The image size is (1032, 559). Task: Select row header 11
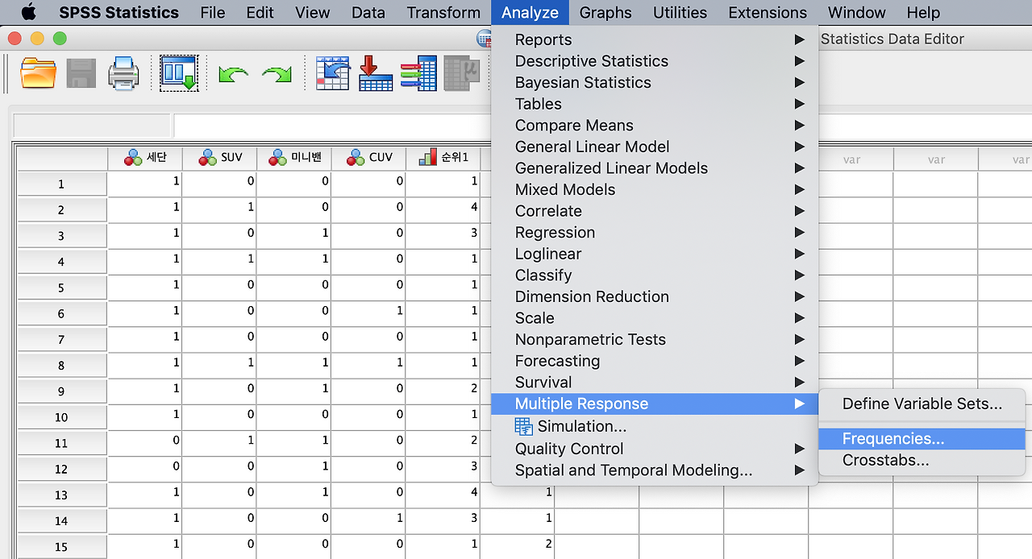pos(61,443)
